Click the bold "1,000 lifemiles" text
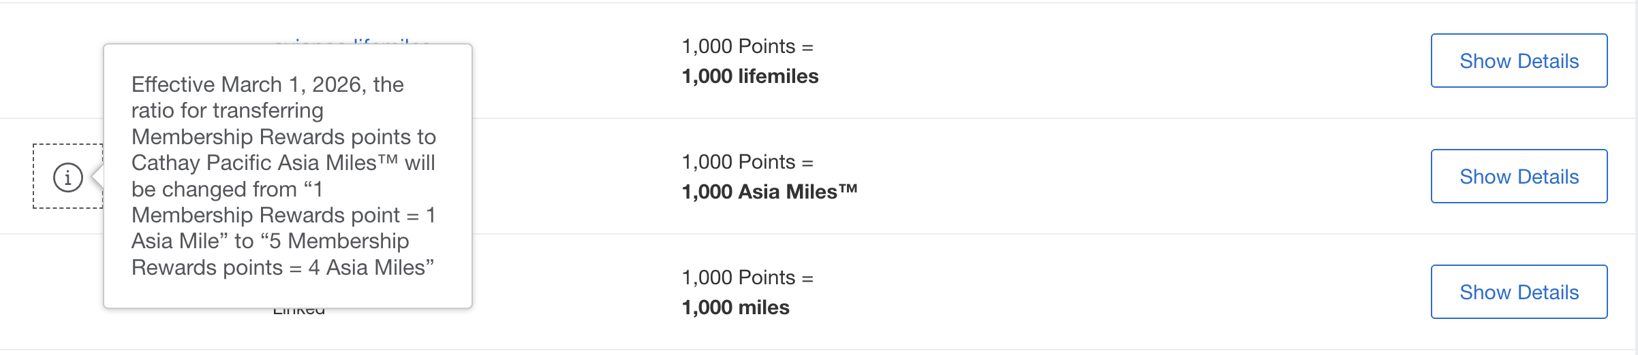Viewport: 1638px width, 355px height. coord(750,76)
